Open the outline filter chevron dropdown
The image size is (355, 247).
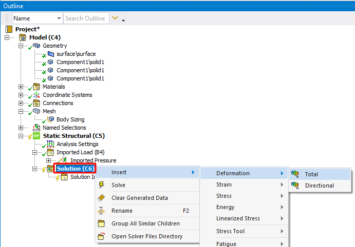click(x=115, y=18)
